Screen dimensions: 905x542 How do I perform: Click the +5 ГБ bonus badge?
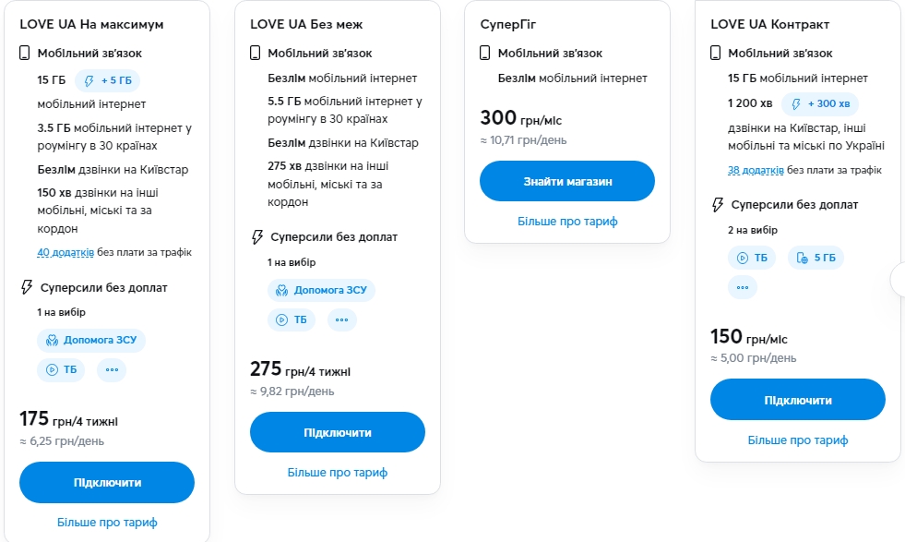[107, 80]
